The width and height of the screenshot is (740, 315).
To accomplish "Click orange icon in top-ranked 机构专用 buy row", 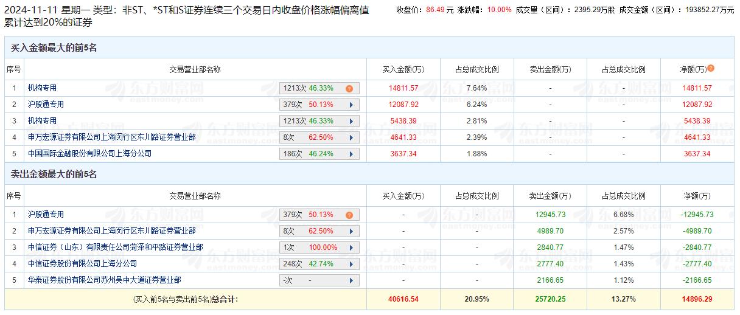I will click(x=349, y=88).
